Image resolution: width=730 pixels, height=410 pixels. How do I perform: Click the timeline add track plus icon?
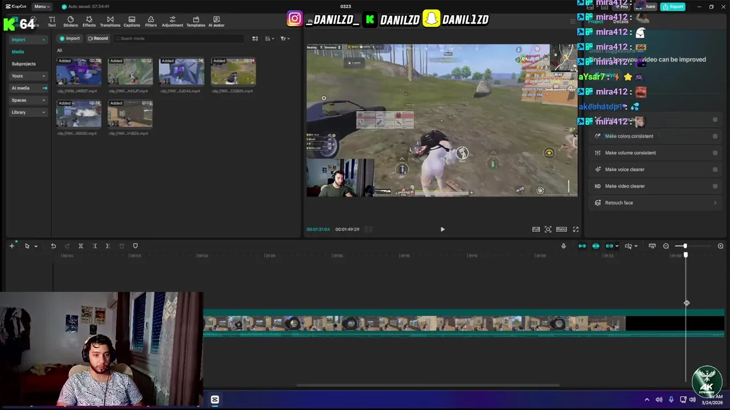[x=11, y=246]
